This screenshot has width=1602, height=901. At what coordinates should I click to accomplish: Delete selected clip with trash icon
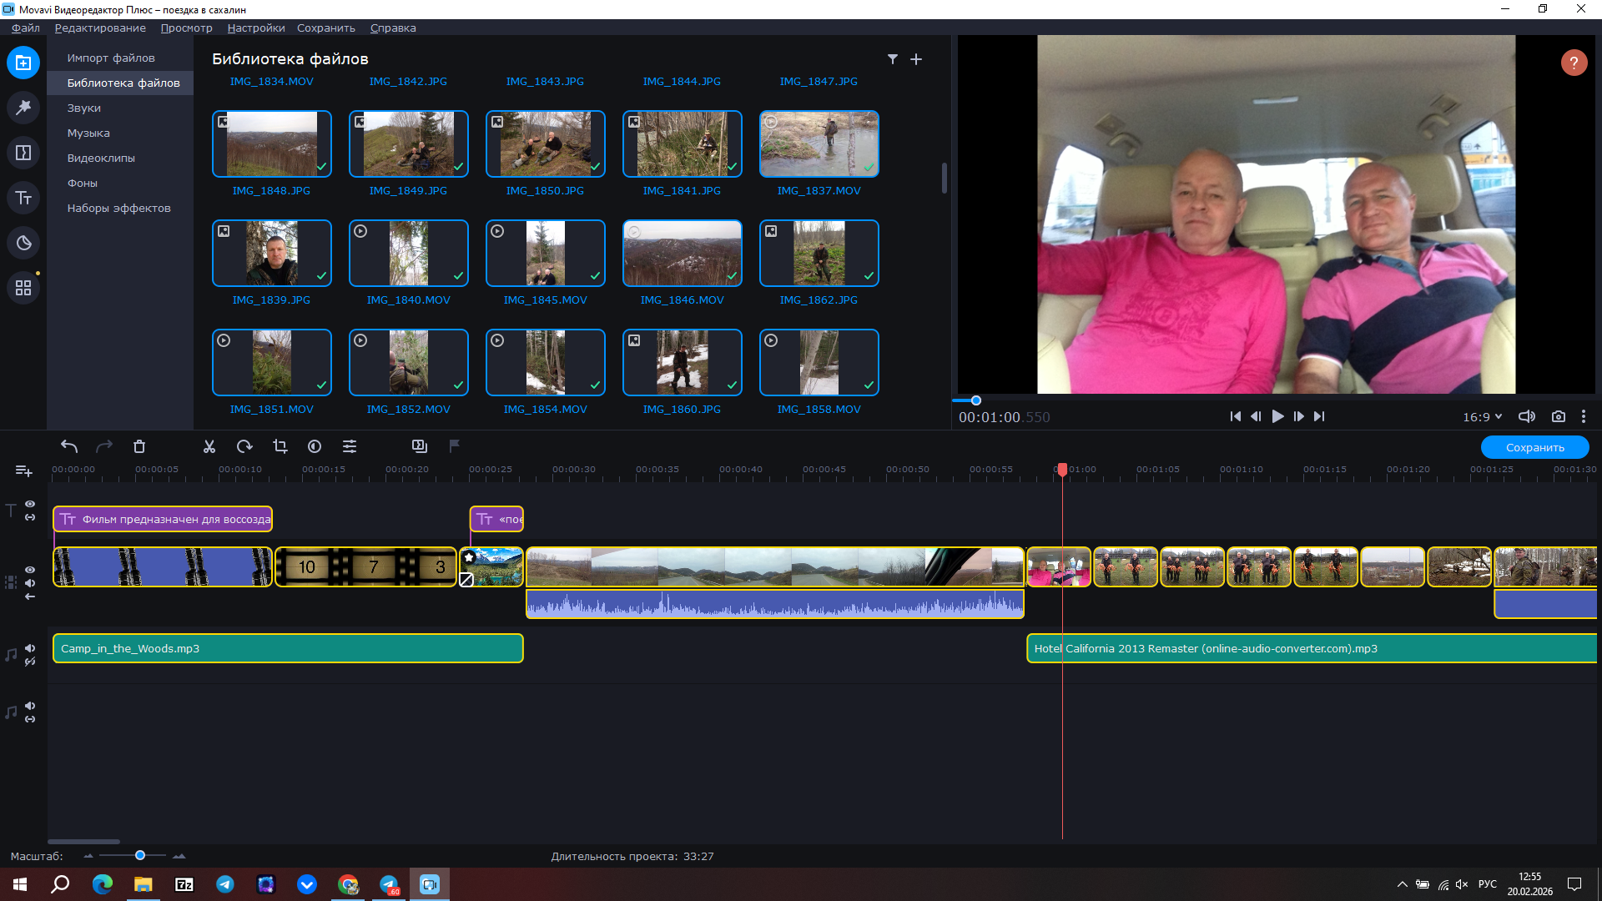tap(139, 446)
